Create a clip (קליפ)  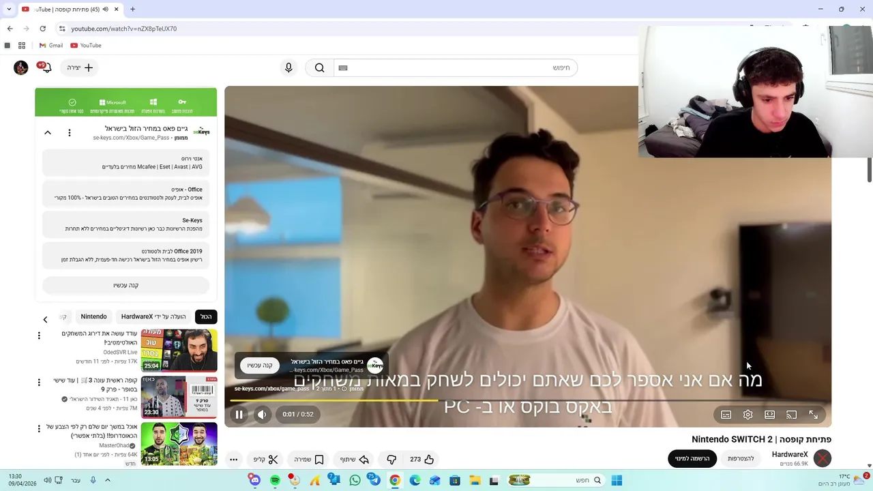click(x=266, y=460)
